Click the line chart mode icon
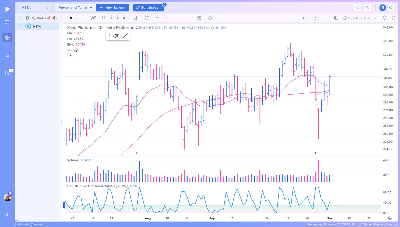The image size is (400, 227). click(x=305, y=18)
